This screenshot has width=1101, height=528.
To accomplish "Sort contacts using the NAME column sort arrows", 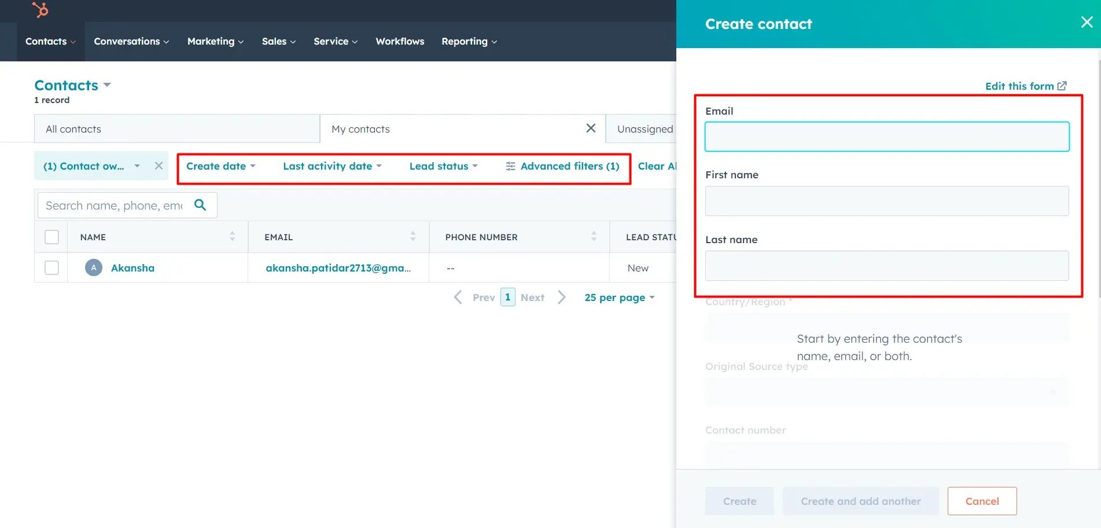I will pyautogui.click(x=232, y=236).
